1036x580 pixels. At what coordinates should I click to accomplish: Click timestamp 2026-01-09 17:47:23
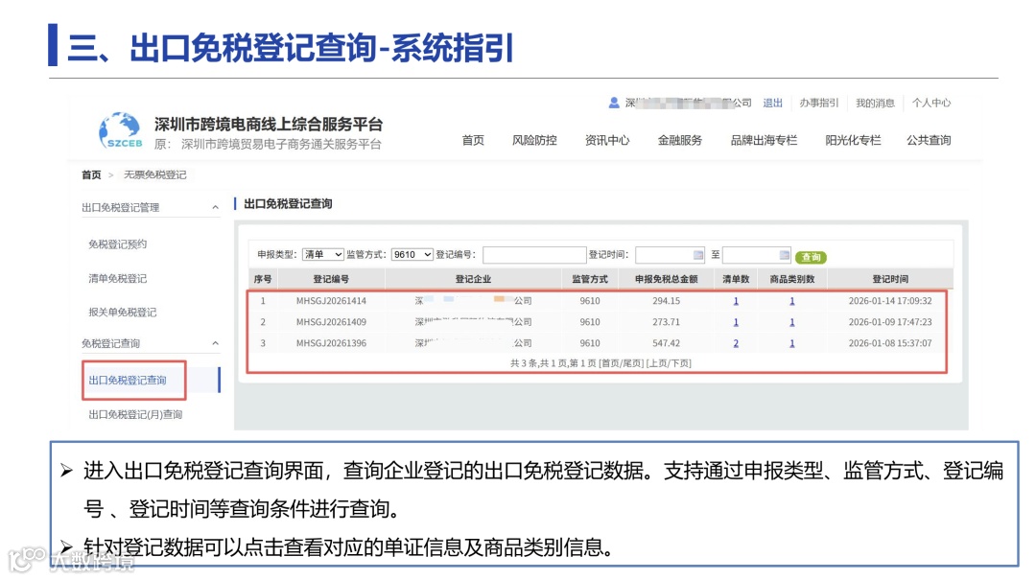(x=890, y=322)
